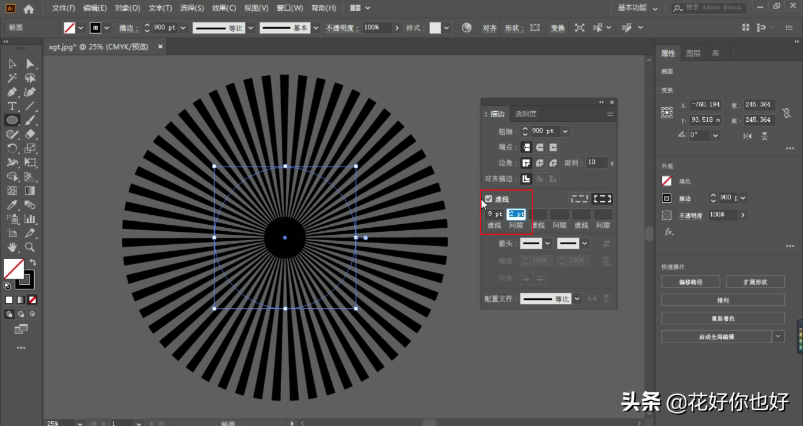Select the Hand tool

tap(12, 247)
